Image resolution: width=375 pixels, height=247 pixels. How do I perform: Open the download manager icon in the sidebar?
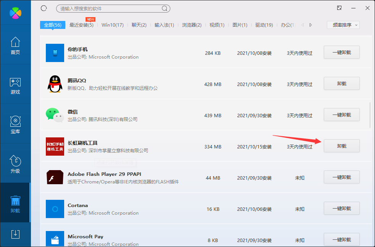point(15,234)
